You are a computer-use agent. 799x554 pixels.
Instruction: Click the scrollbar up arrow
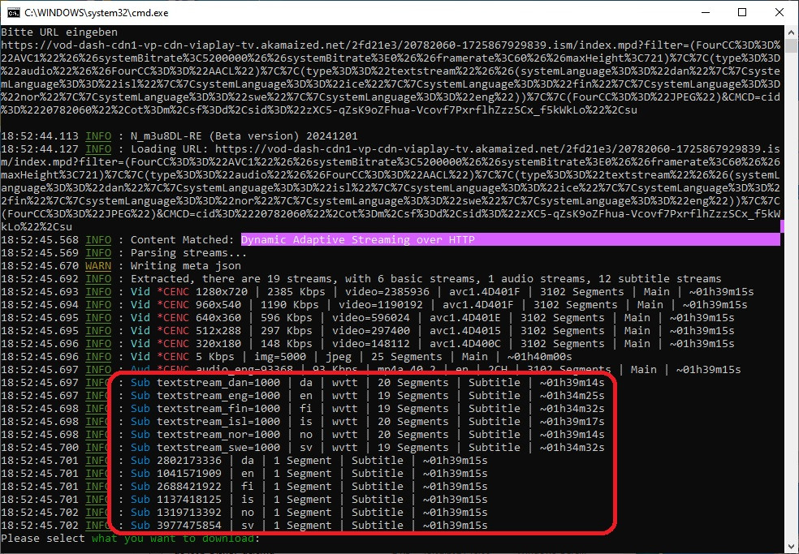(x=790, y=32)
